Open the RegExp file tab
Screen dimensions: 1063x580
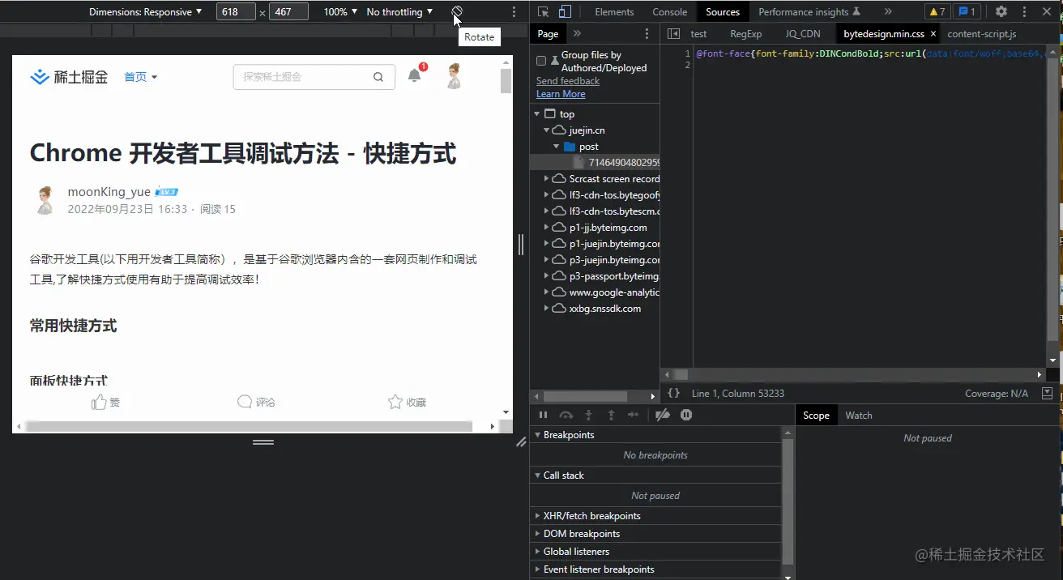(x=746, y=34)
